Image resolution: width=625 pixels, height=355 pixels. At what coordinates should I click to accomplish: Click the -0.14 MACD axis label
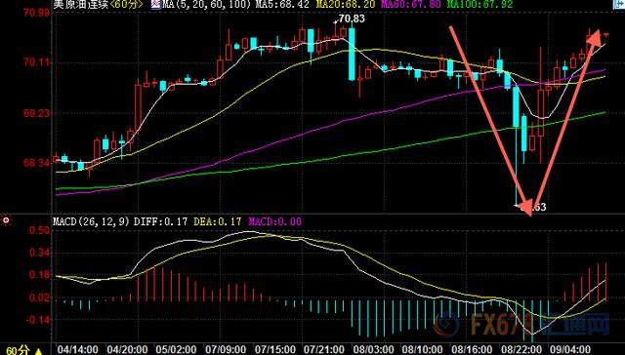(x=38, y=320)
